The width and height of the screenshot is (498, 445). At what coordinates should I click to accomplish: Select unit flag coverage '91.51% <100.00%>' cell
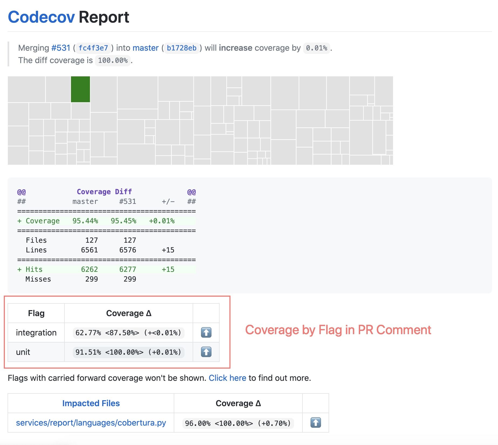[128, 352]
